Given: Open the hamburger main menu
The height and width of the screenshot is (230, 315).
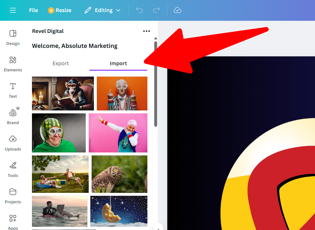Looking at the screenshot, I should pos(13,10).
